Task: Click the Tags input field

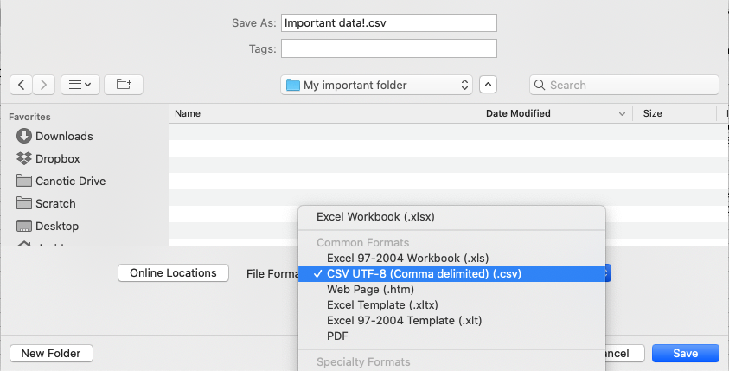Action: click(x=388, y=48)
